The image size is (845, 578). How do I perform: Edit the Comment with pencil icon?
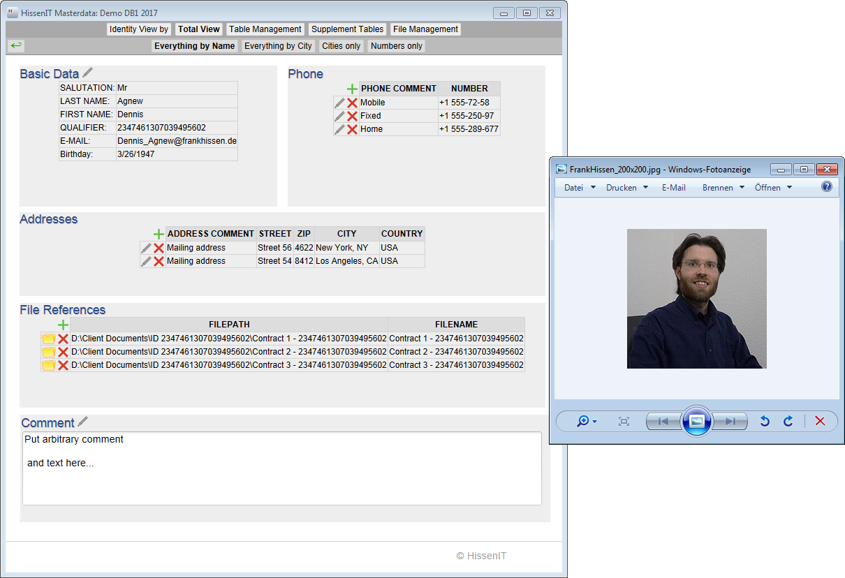[x=83, y=421]
